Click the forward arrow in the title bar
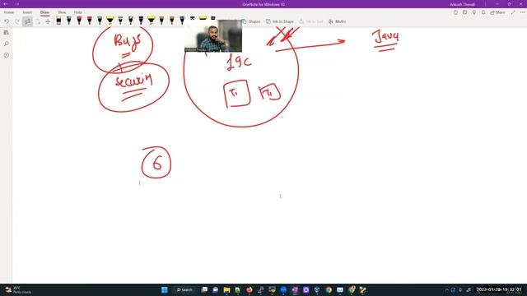The image size is (527, 296). 16,4
